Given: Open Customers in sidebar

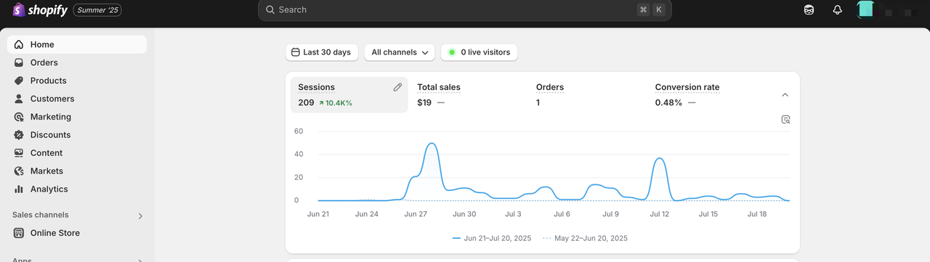Looking at the screenshot, I should point(77,99).
